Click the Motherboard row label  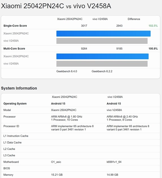[x=11, y=162]
